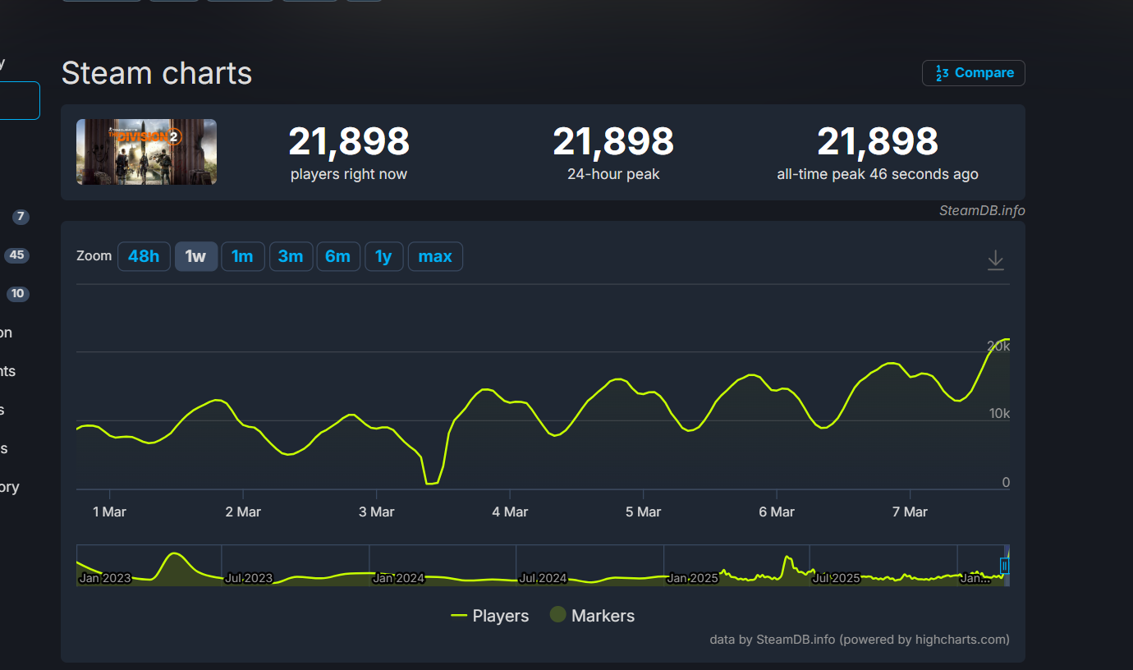Toggle the Players series in legend
Image resolution: width=1133 pixels, height=670 pixels.
490,616
